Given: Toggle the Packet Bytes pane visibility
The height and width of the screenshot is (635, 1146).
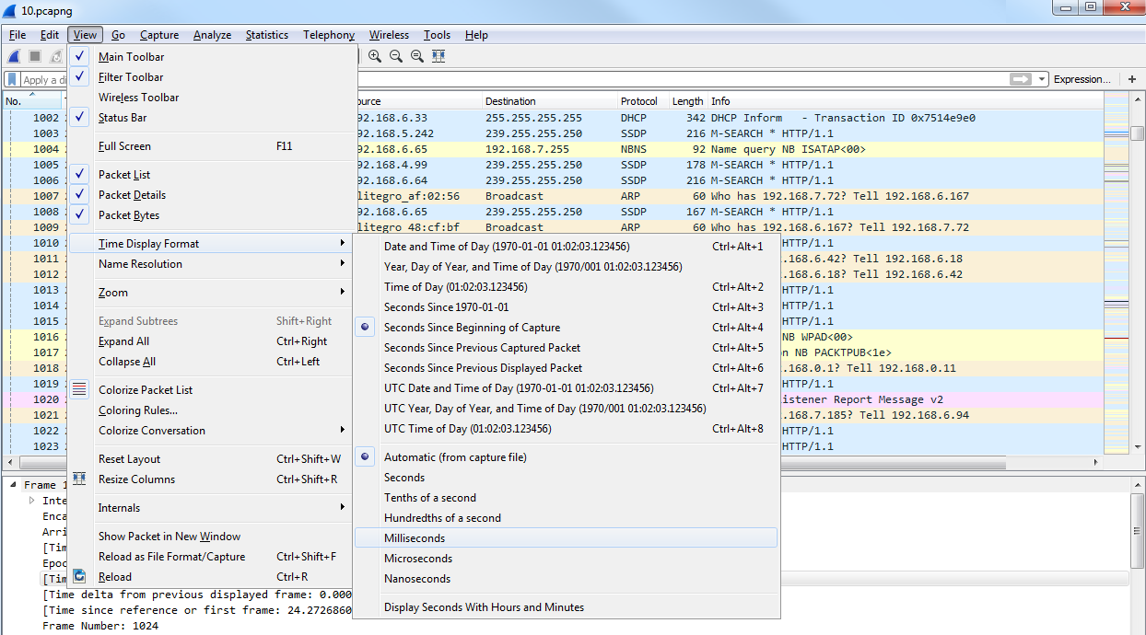Looking at the screenshot, I should [x=128, y=215].
